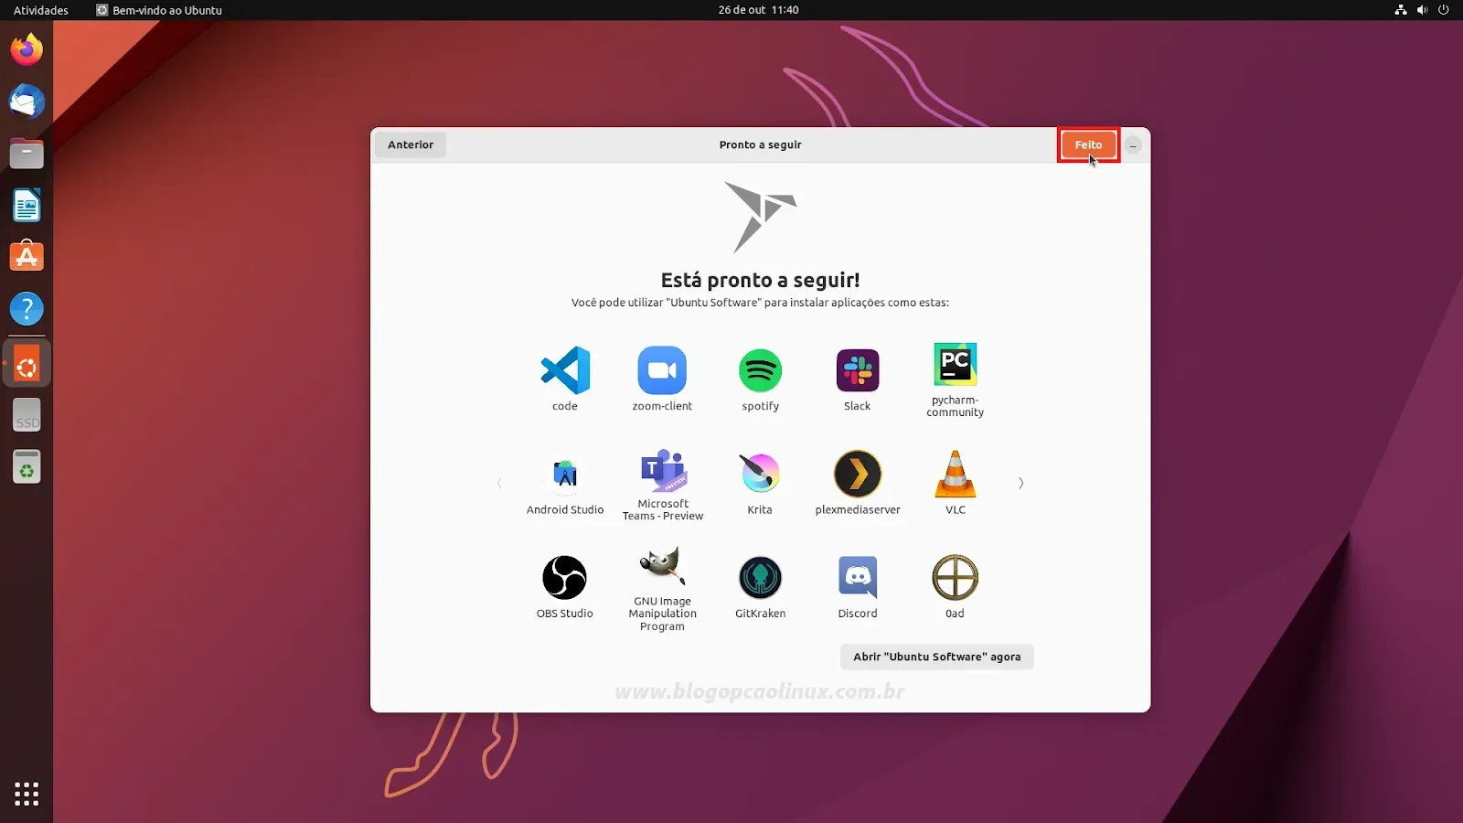1463x823 pixels.
Task: Show next apps with right chevron
Action: coord(1020,483)
